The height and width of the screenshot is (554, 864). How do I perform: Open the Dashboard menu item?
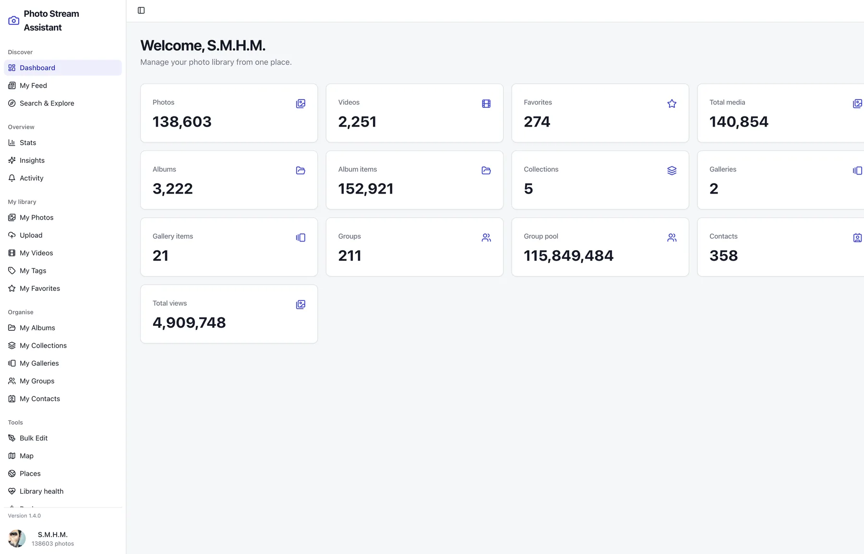click(x=63, y=68)
